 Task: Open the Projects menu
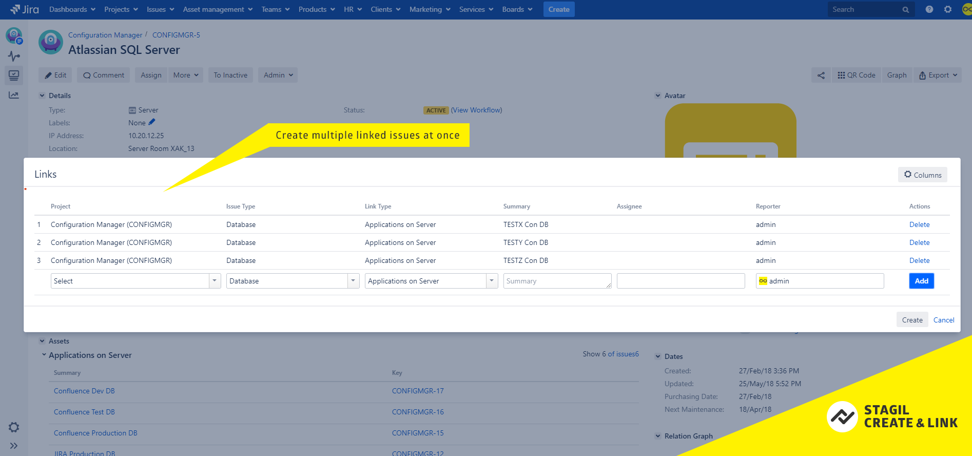[121, 9]
